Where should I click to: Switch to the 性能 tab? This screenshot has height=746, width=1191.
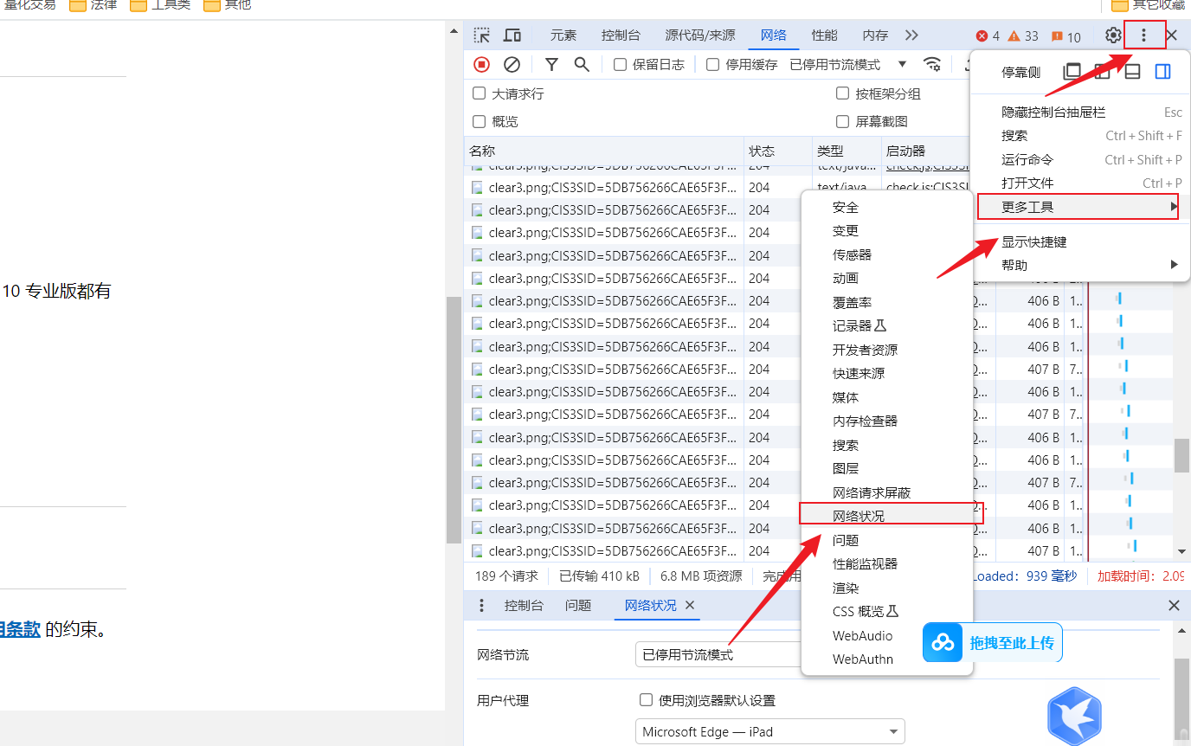(x=824, y=35)
